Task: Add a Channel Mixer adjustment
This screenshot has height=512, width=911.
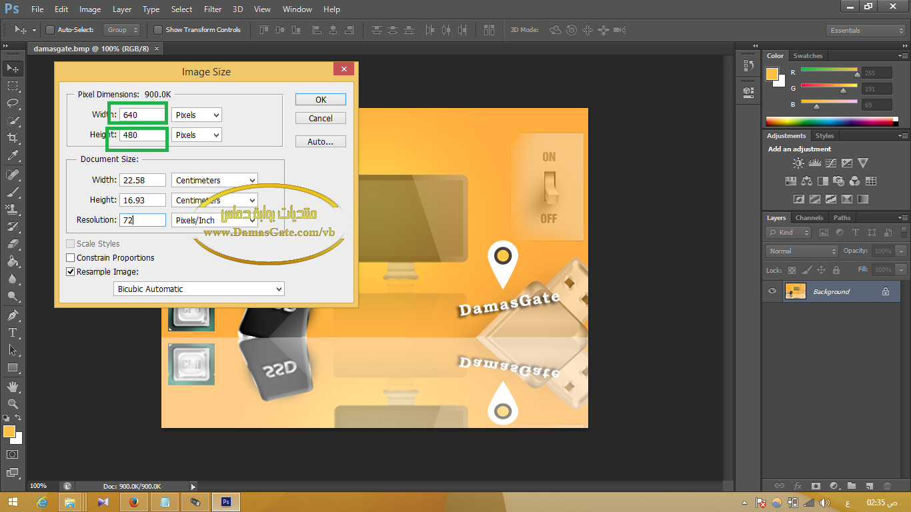Action: (855, 181)
